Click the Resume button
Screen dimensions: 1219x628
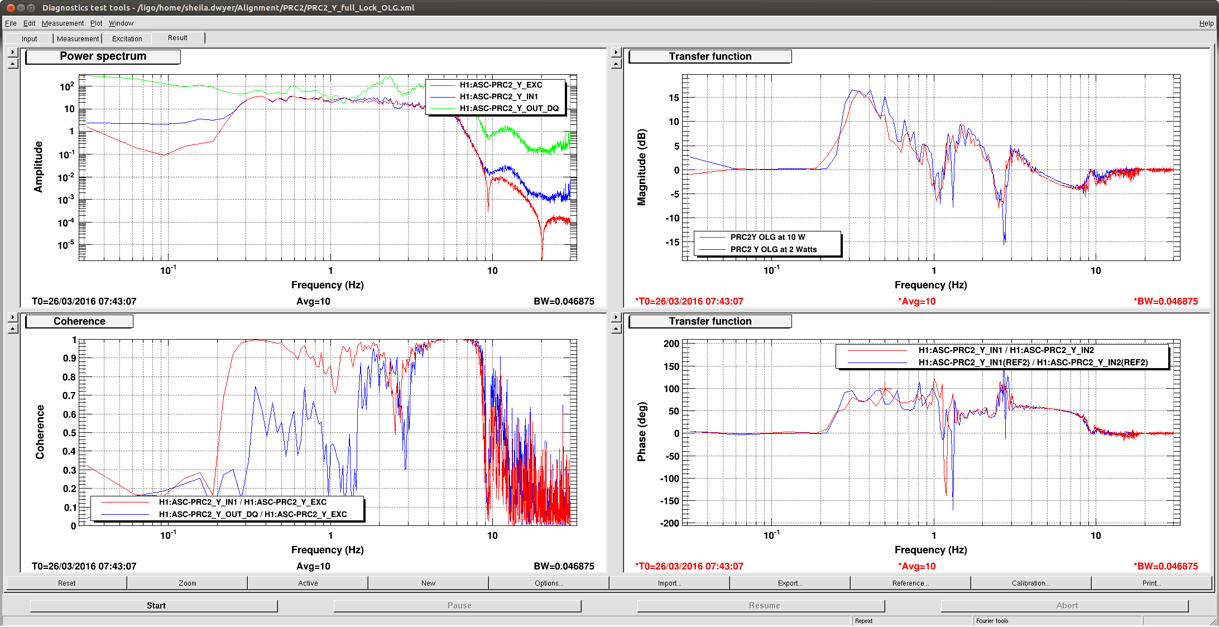coord(761,606)
